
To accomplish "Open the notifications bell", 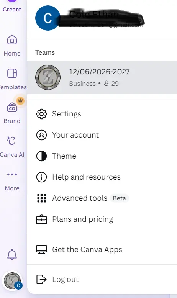I will 12,254.
